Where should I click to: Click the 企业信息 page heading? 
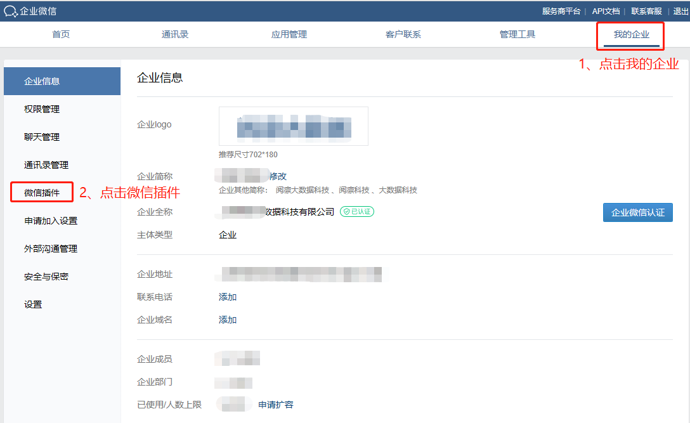[x=160, y=78]
